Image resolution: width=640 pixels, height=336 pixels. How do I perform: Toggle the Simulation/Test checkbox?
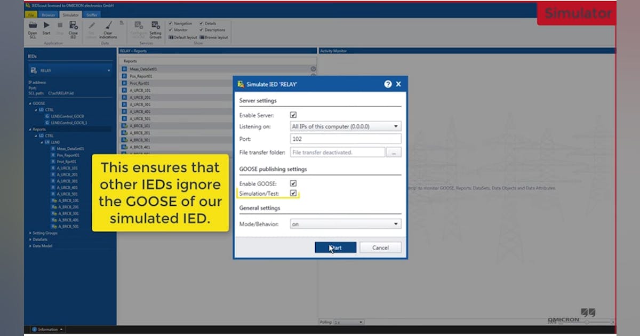[293, 193]
